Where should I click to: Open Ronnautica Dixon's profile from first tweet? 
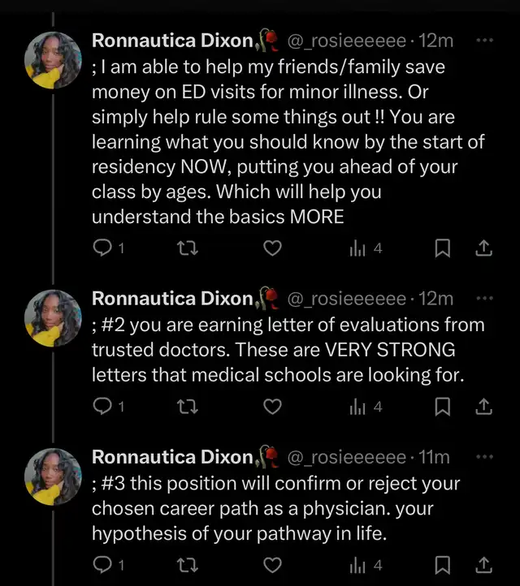click(172, 41)
